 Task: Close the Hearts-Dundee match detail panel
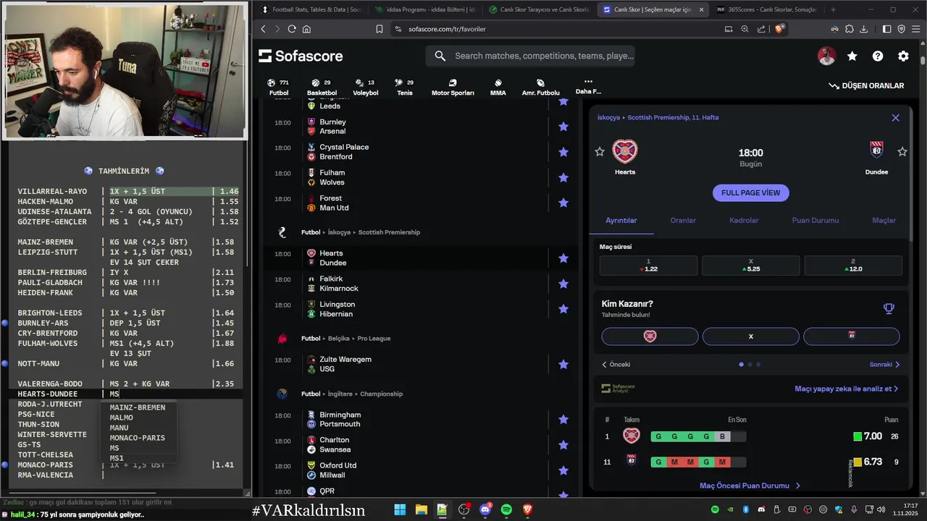click(896, 117)
